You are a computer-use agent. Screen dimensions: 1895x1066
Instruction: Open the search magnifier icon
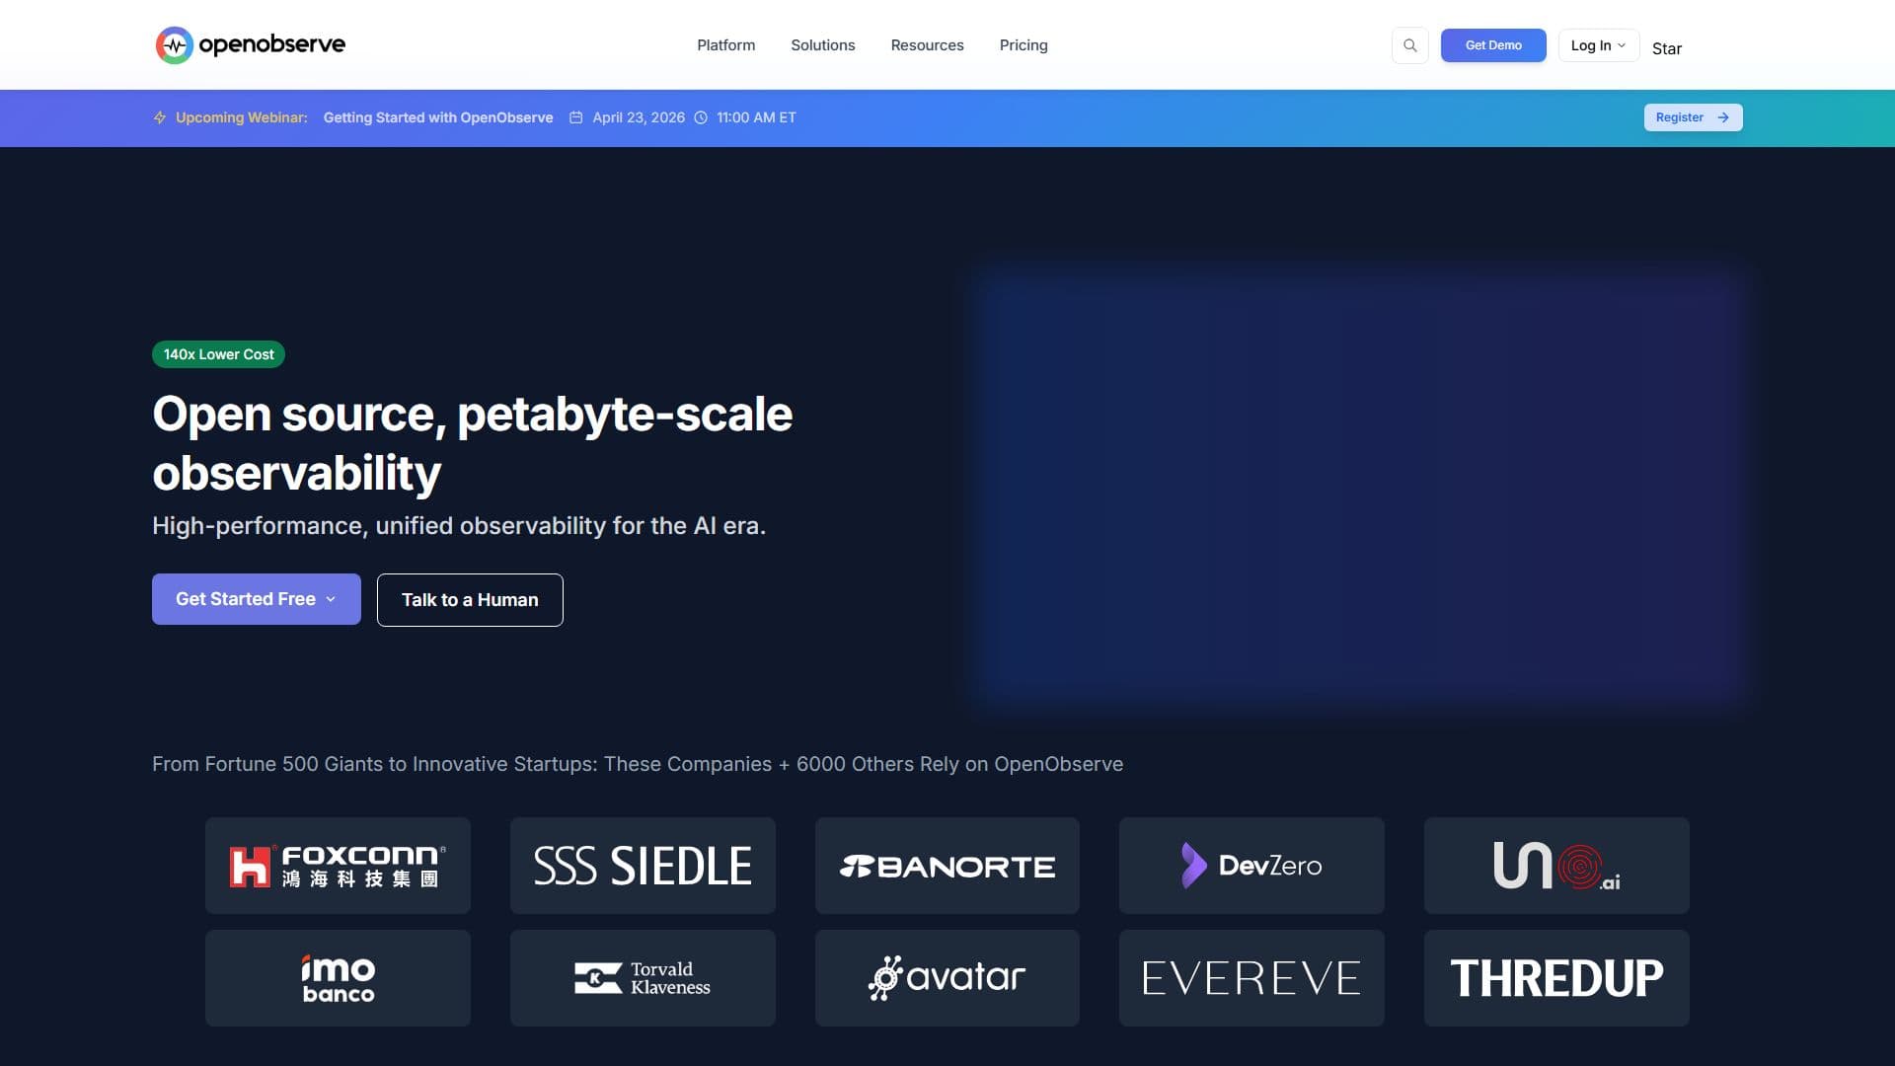[x=1409, y=45]
